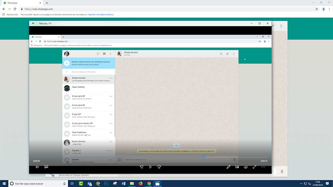Enter full screen in Películas y TV
333x187 pixels.
(x=254, y=167)
